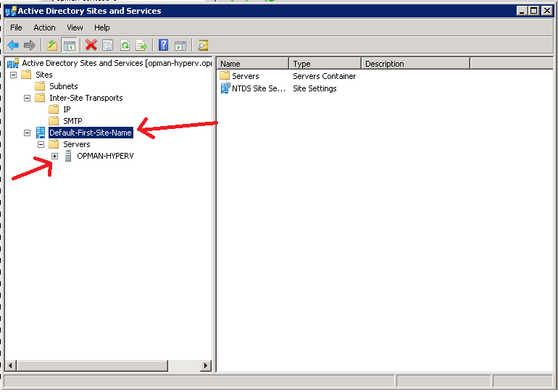
Task: Click the tree pane scrollbar left arrow
Action: 10,366
